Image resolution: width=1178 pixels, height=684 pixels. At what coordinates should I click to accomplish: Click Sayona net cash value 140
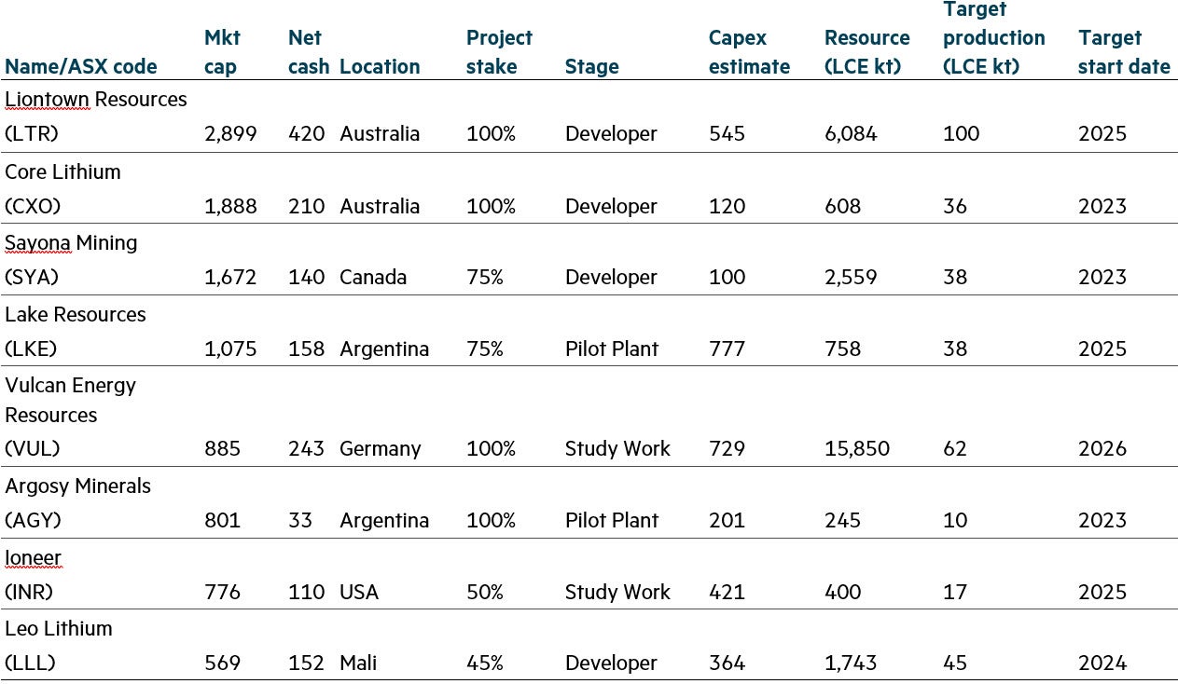point(307,277)
